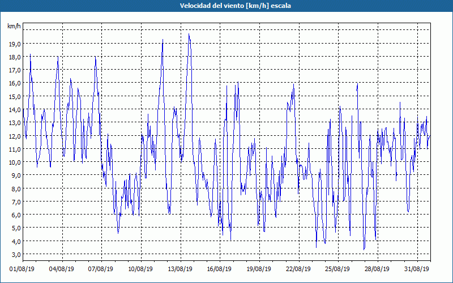Click the 19,0 y-axis value
453x283 pixels.
click(15, 44)
